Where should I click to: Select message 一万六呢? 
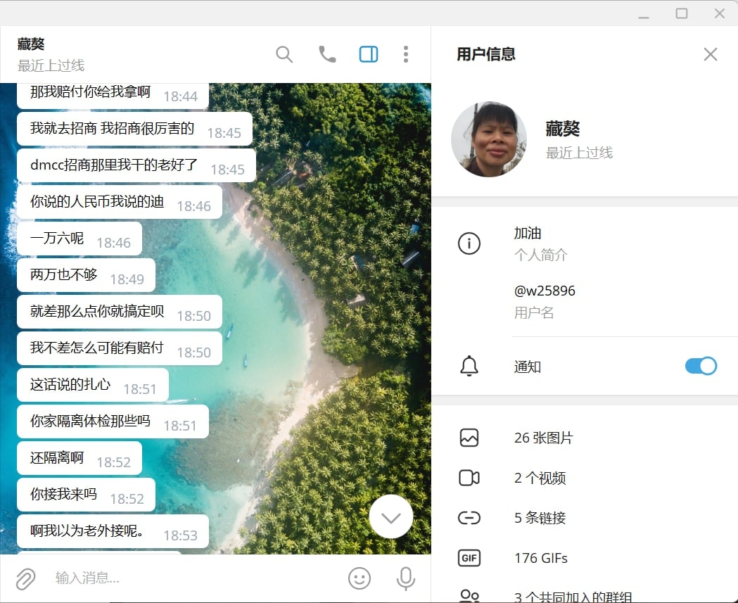tap(79, 239)
